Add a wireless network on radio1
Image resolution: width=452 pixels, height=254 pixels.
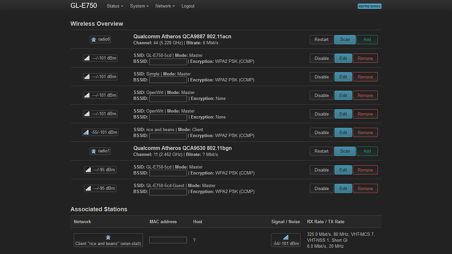click(367, 151)
